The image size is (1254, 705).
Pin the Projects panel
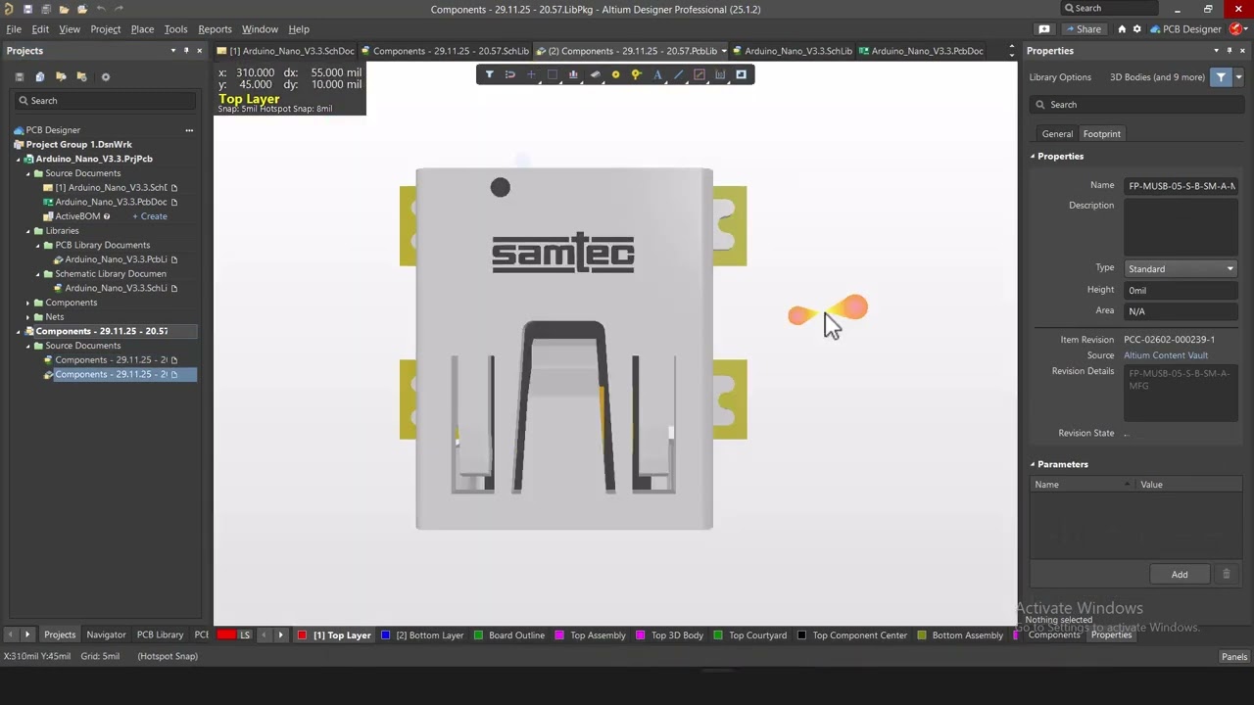tap(186, 51)
